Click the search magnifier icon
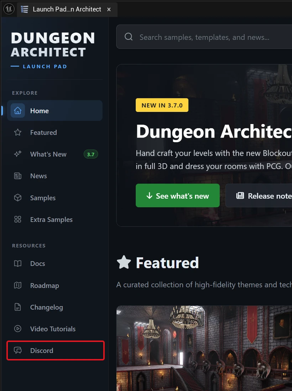This screenshot has height=391, width=292. [129, 37]
